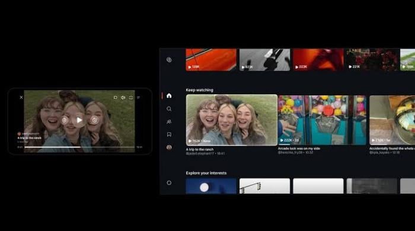Click the channel handle under Arcade video
Viewport: 415px width, 231px height.
coord(290,152)
